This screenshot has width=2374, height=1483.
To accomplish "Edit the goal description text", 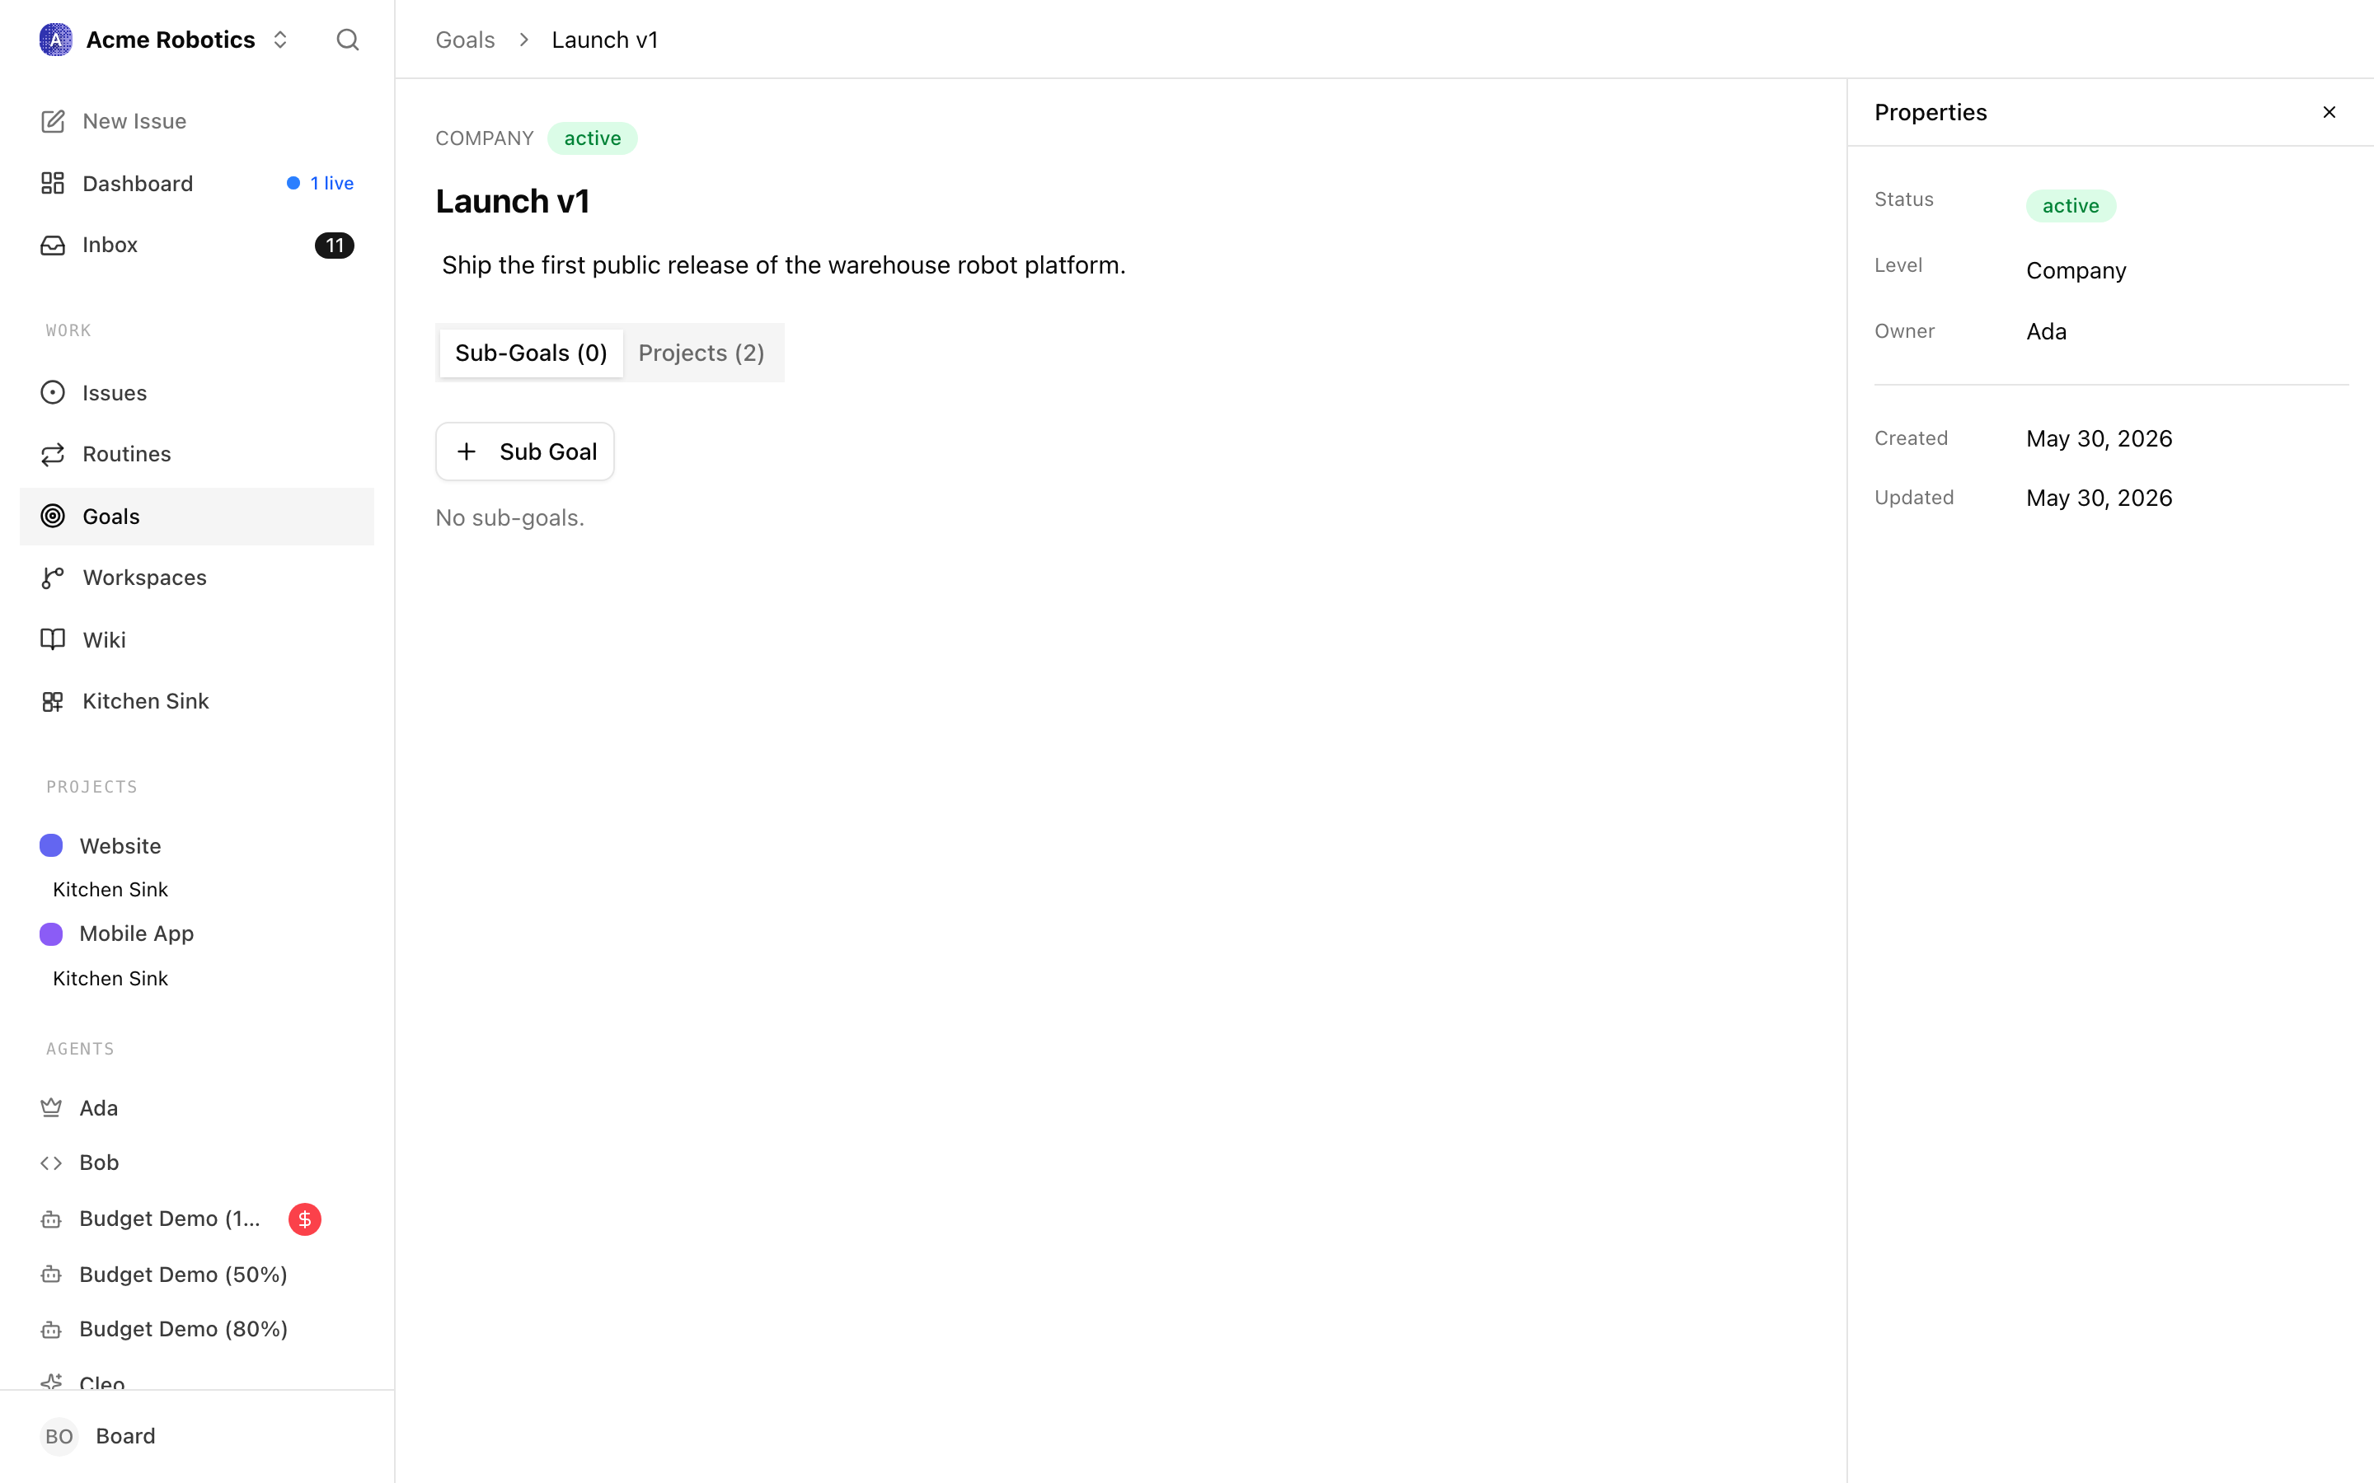I will [784, 264].
